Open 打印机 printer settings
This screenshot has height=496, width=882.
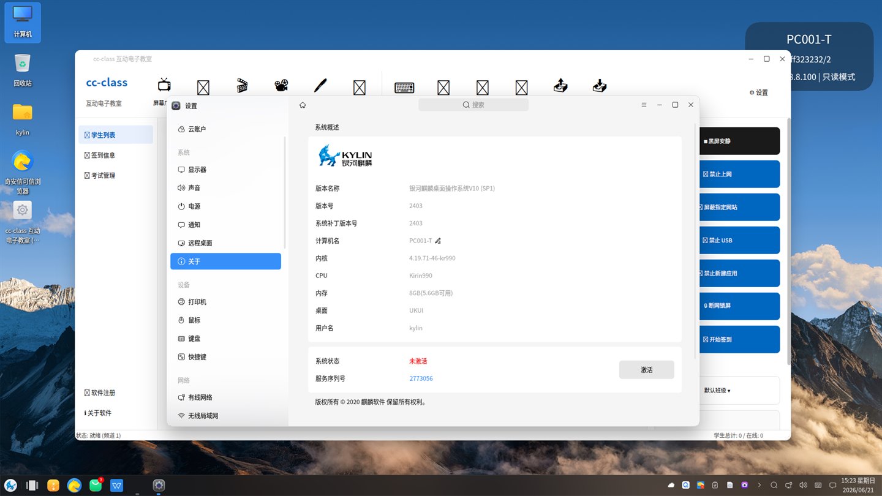(225, 302)
